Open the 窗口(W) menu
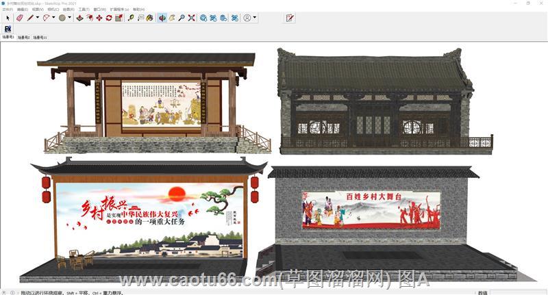548x295 pixels. pyautogui.click(x=99, y=10)
